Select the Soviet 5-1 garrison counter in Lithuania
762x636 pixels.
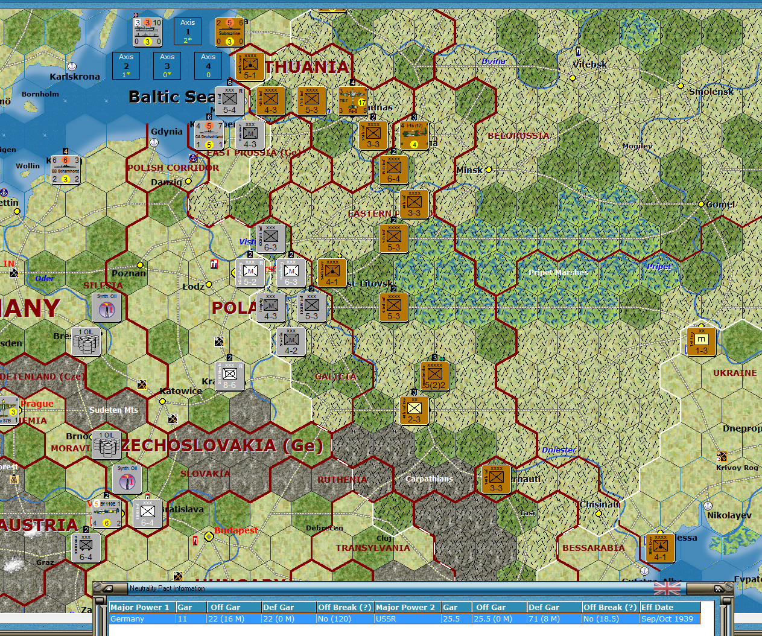coord(250,66)
